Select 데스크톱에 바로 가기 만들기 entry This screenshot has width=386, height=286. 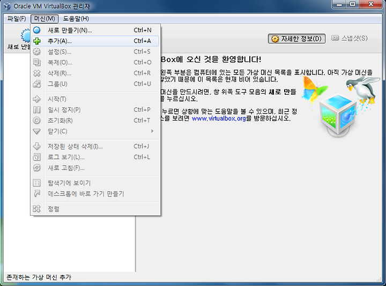point(95,194)
